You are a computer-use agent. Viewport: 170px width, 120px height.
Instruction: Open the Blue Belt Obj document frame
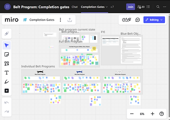tap(131, 50)
